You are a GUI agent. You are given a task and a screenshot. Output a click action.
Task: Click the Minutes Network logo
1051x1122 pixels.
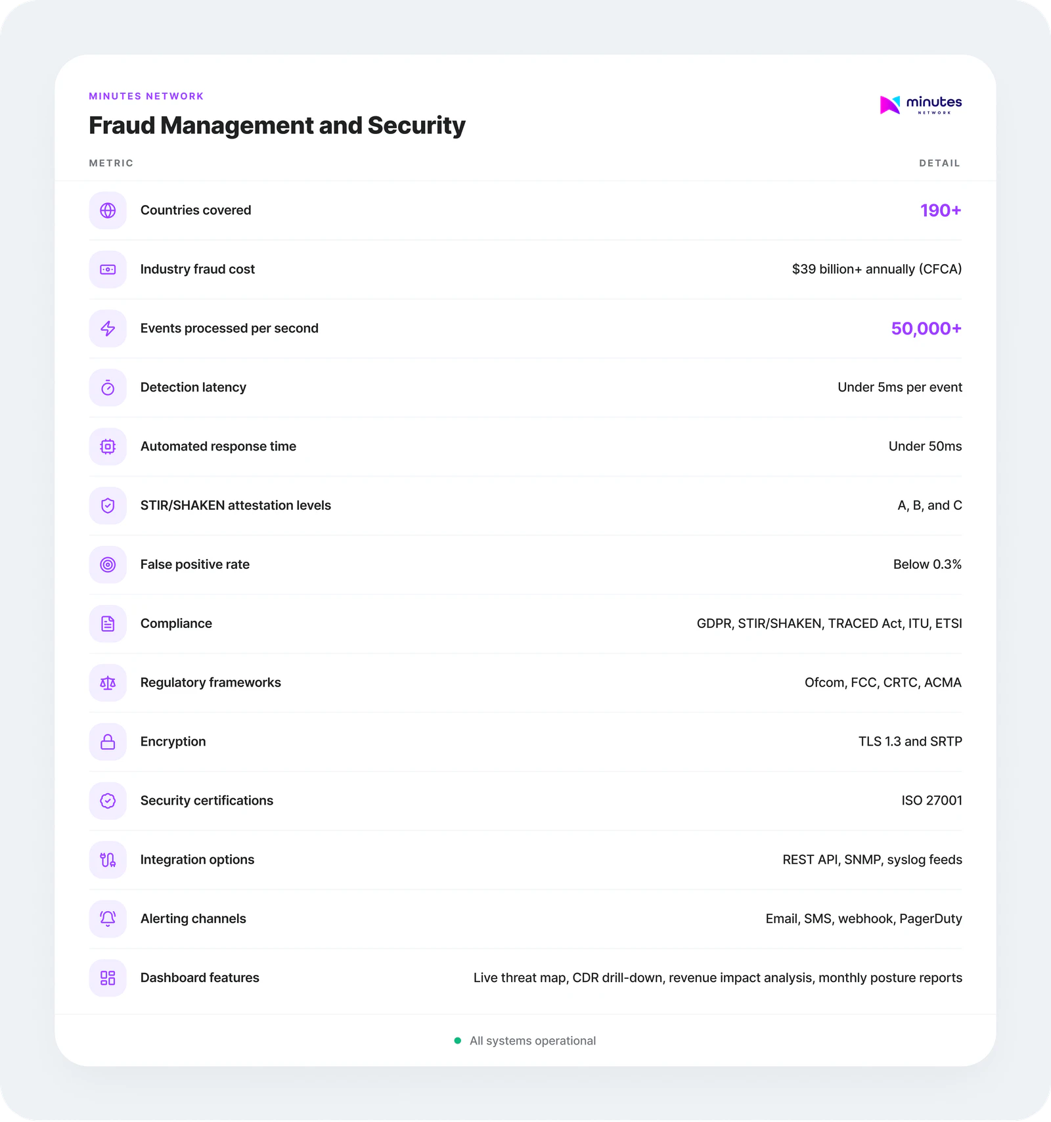pos(920,104)
